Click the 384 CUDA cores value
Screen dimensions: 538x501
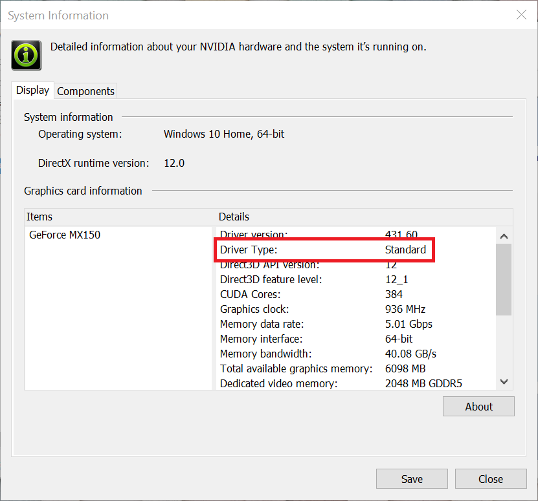click(394, 294)
